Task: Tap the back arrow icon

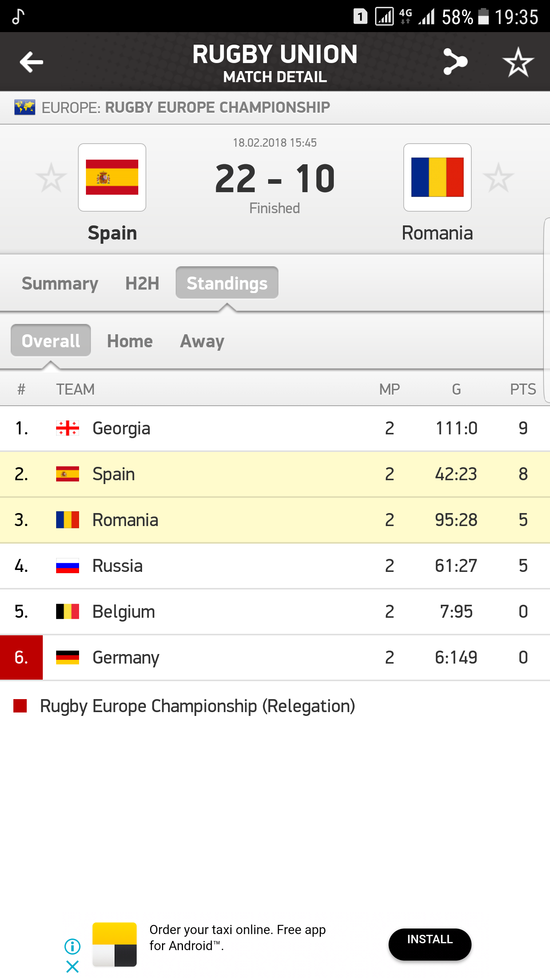Action: (31, 62)
